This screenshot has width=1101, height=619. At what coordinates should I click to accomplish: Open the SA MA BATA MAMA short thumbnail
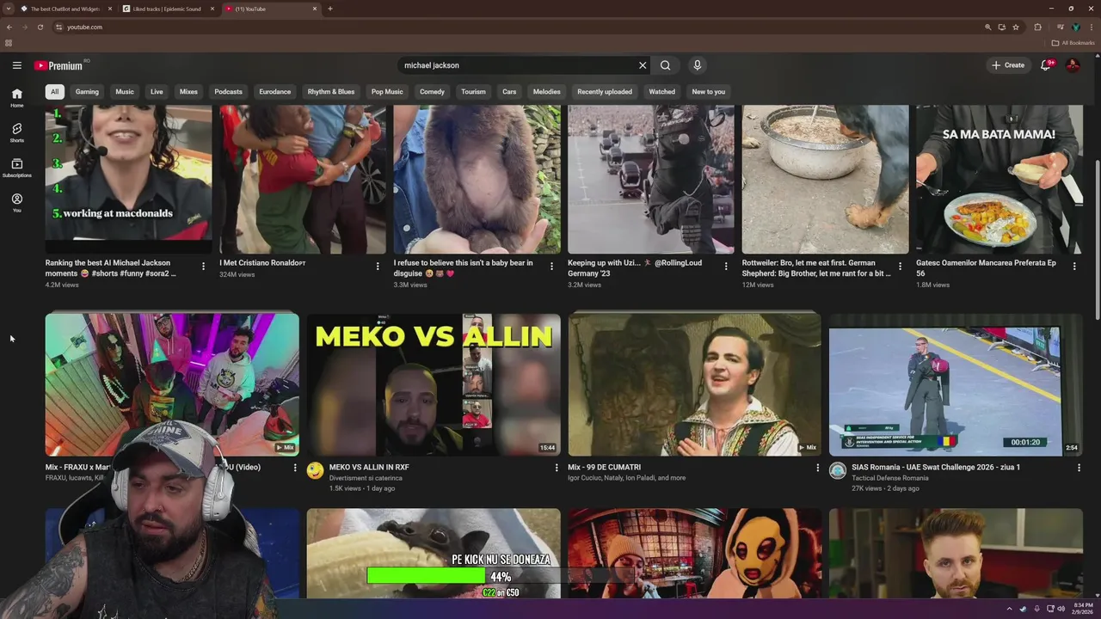[x=999, y=179]
